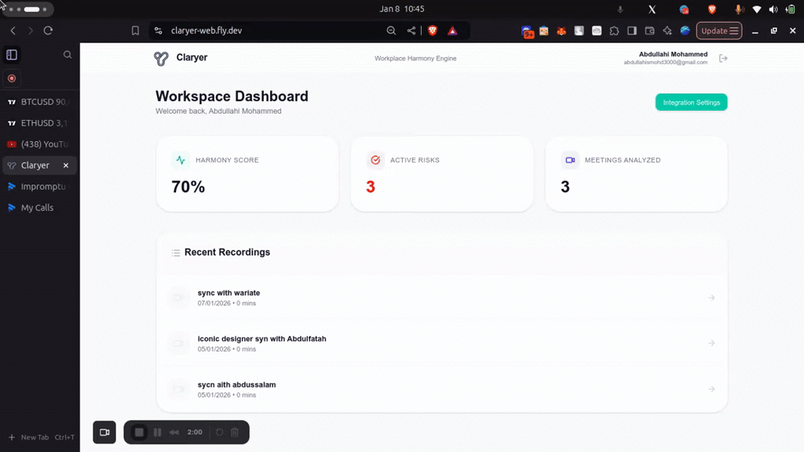Share page using the share icon
The width and height of the screenshot is (804, 452).
(x=411, y=31)
